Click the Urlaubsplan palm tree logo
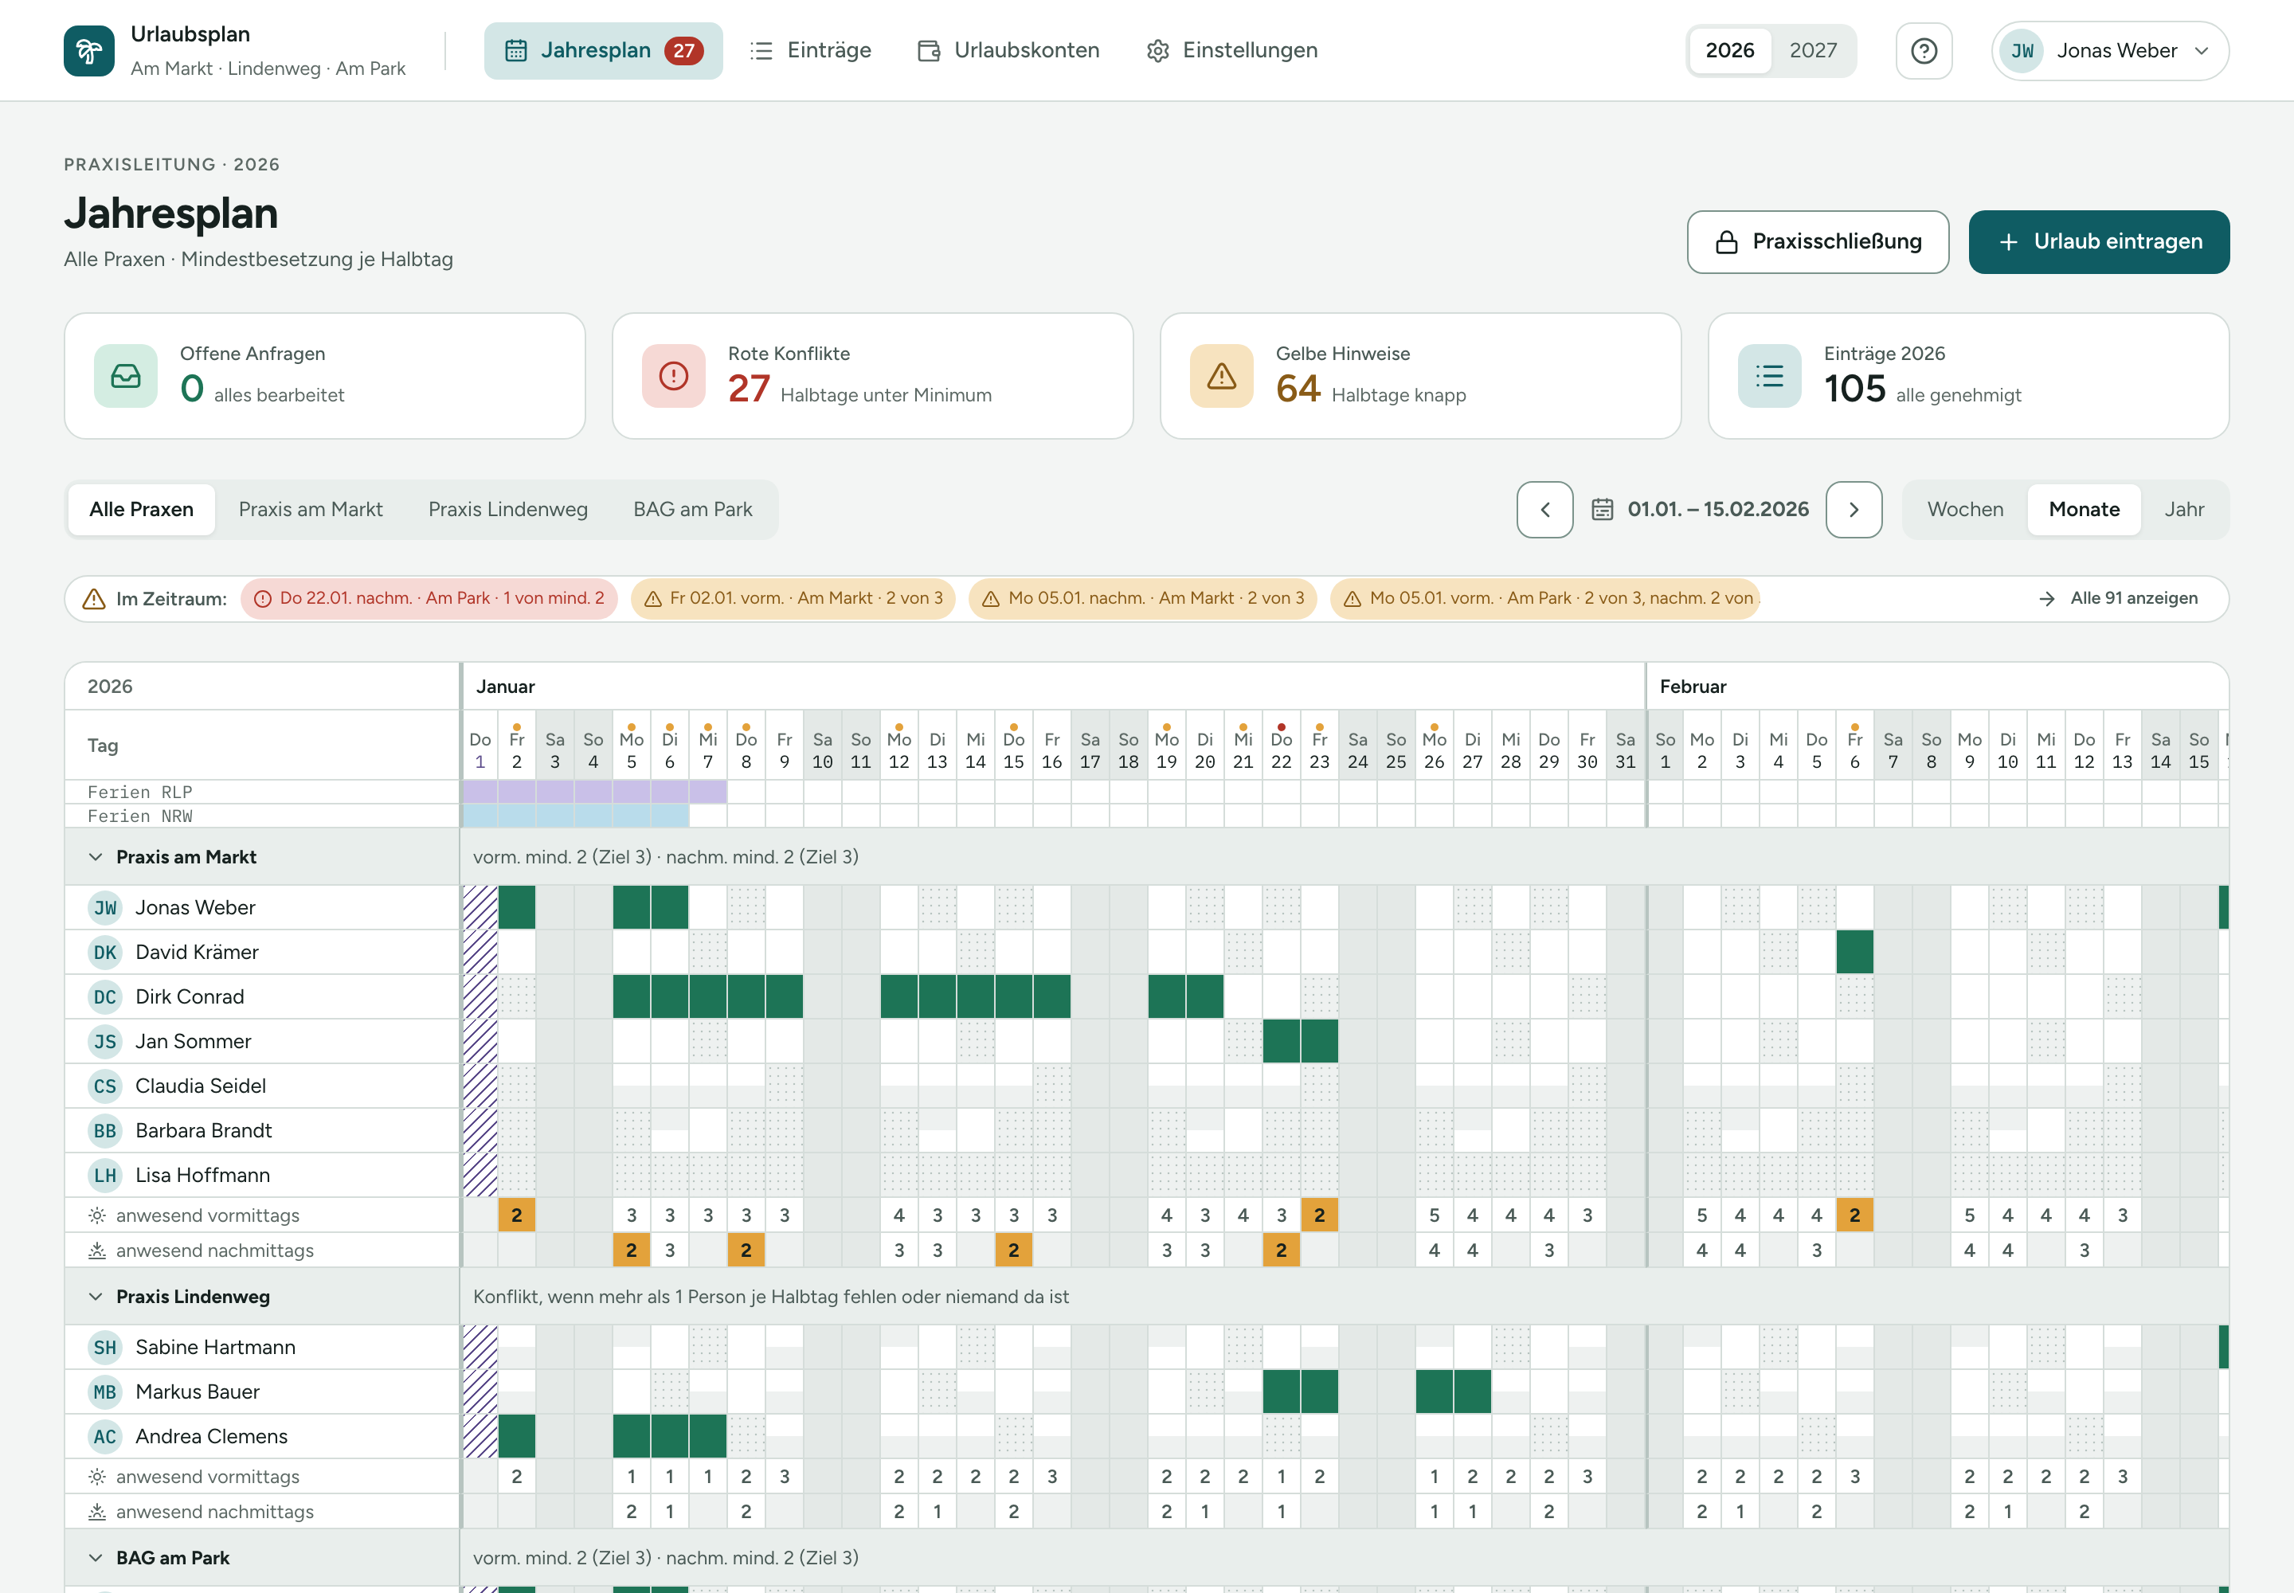Screen dimensions: 2294x1593 tap(89, 51)
